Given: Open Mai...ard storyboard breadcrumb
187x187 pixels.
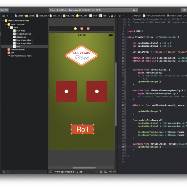Looking at the screenshot, I should click(x=42, y=16).
